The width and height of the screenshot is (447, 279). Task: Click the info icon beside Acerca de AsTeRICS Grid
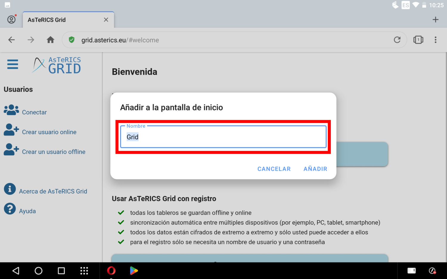[10, 189]
